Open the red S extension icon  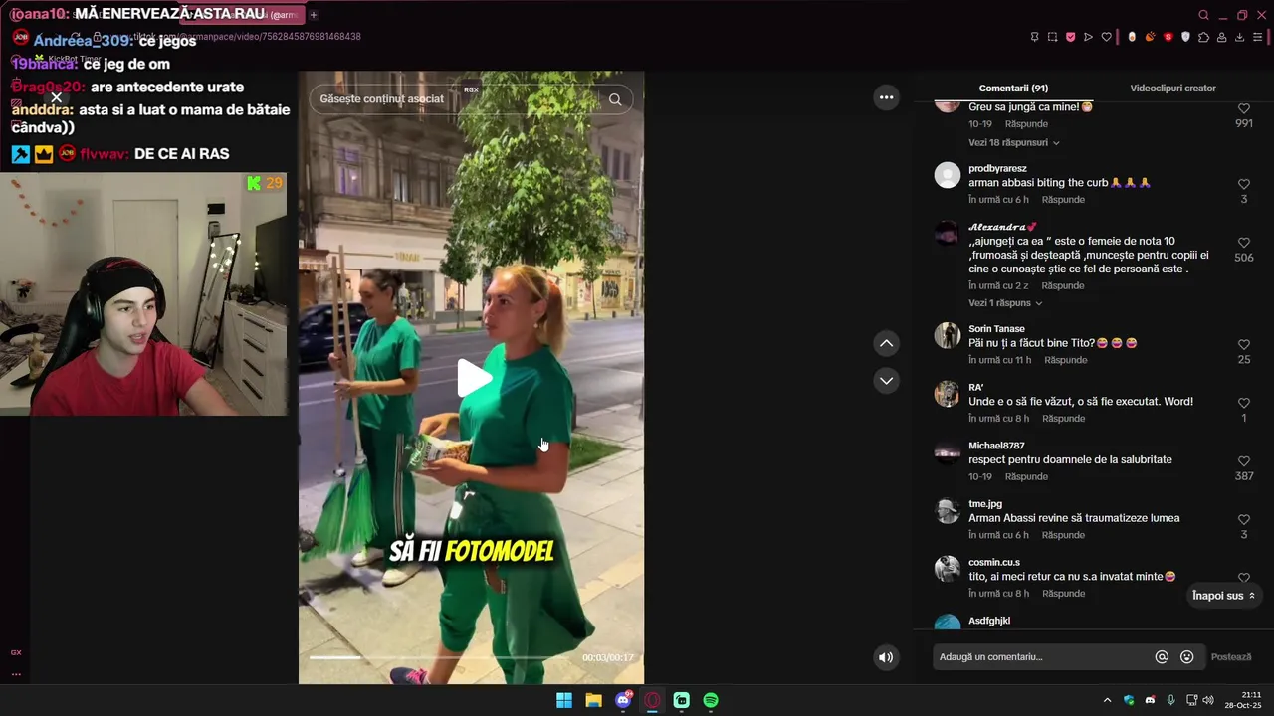pyautogui.click(x=1168, y=37)
